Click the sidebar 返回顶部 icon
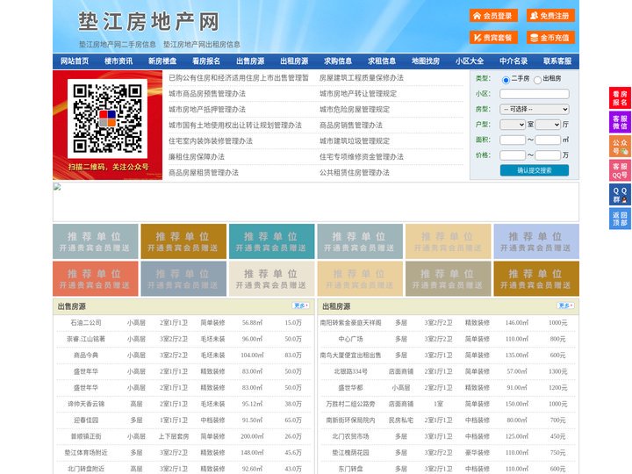632x474 pixels. (620, 219)
